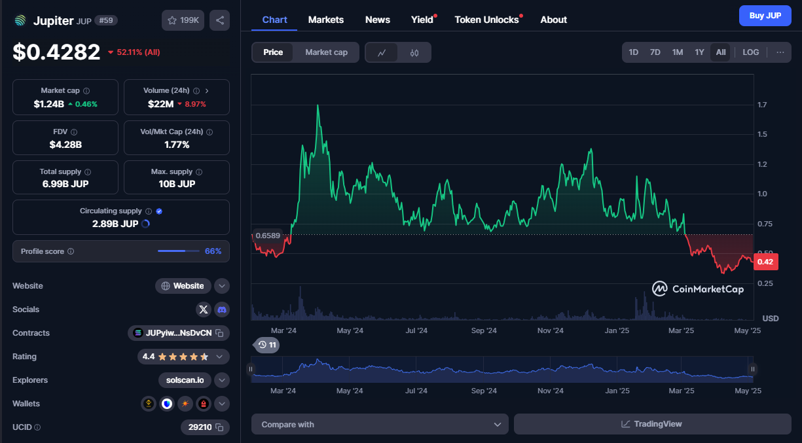Open the Discord social icon
Image resolution: width=802 pixels, height=443 pixels.
coord(222,310)
